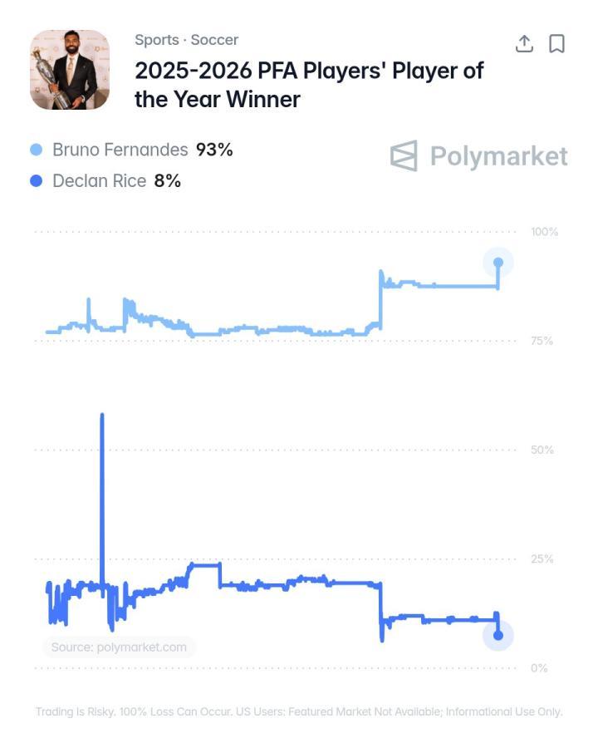Image resolution: width=598 pixels, height=748 pixels.
Task: Open the Soccer category link
Action: coord(214,40)
